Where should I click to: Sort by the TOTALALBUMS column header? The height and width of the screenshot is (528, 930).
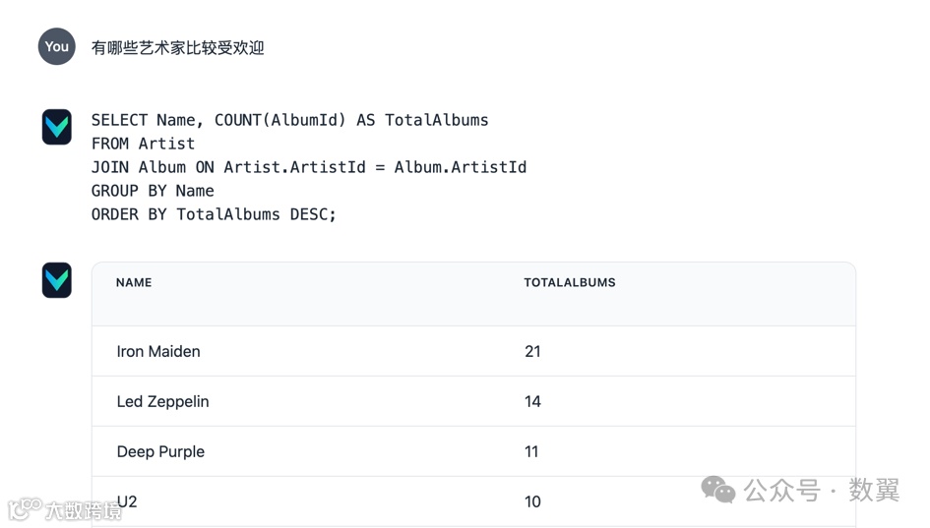(569, 282)
